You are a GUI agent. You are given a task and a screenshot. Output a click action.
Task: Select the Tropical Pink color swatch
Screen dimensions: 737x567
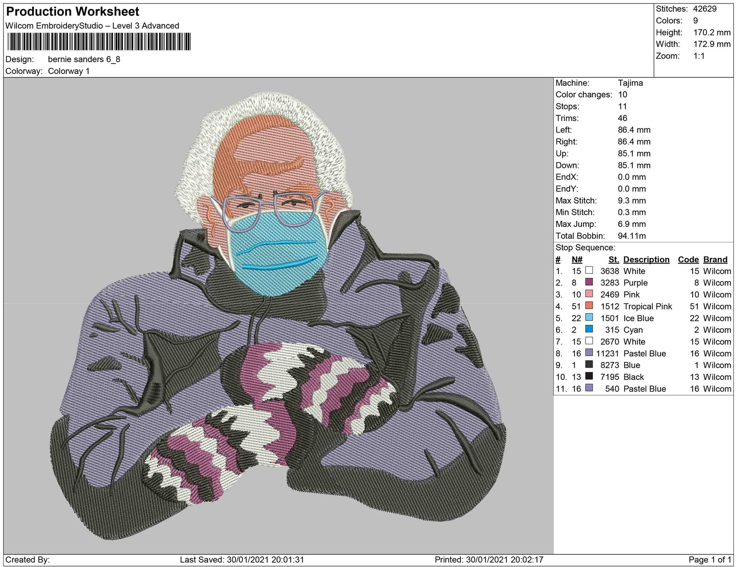589,305
